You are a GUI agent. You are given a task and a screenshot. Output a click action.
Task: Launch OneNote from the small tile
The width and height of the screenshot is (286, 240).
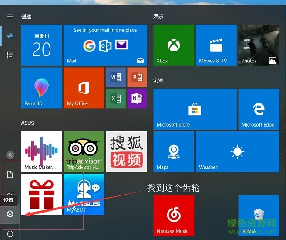[x=137, y=99]
